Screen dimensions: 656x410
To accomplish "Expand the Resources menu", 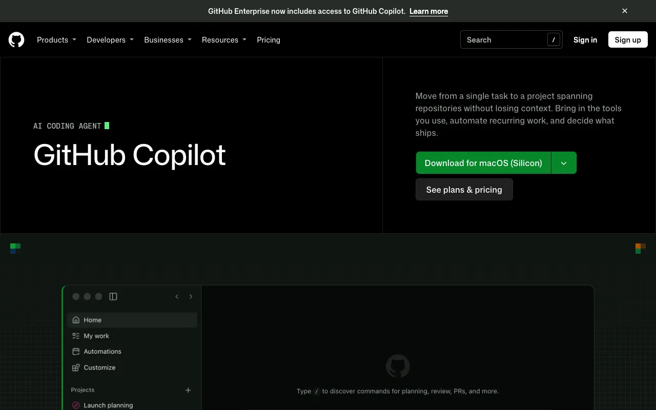I will (x=224, y=39).
